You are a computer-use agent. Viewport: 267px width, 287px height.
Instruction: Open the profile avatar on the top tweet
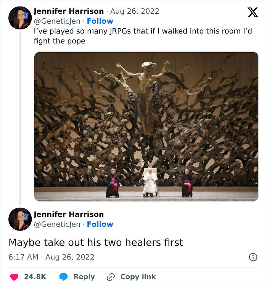pyautogui.click(x=20, y=18)
